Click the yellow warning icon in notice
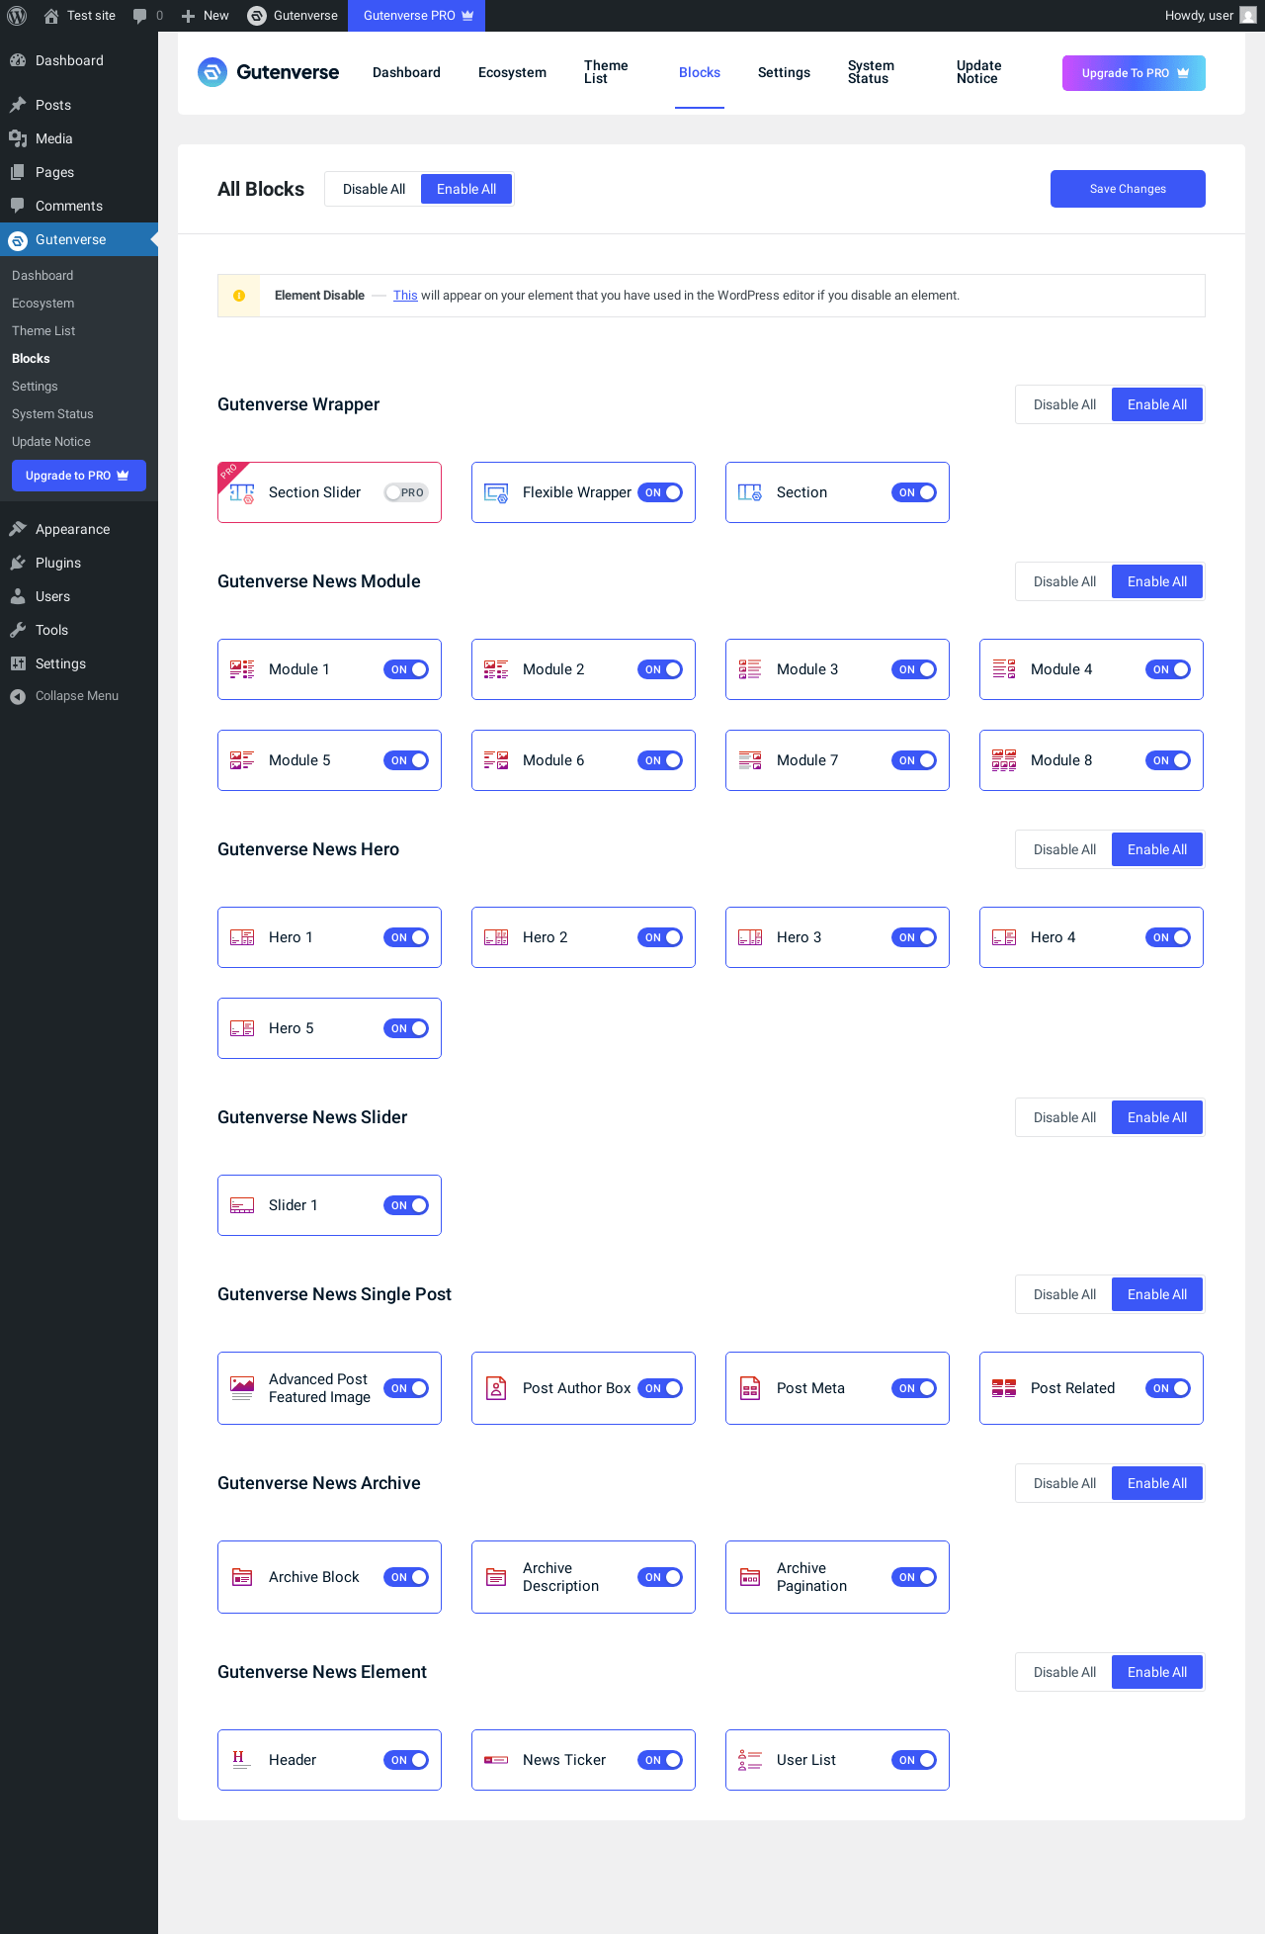Image resolution: width=1265 pixels, height=1934 pixels. click(239, 296)
